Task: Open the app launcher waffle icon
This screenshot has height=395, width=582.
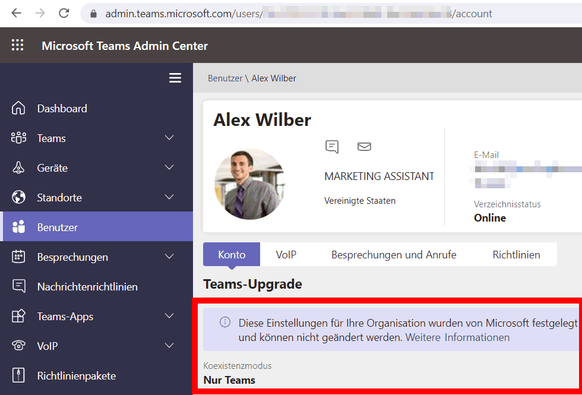Action: 17,45
